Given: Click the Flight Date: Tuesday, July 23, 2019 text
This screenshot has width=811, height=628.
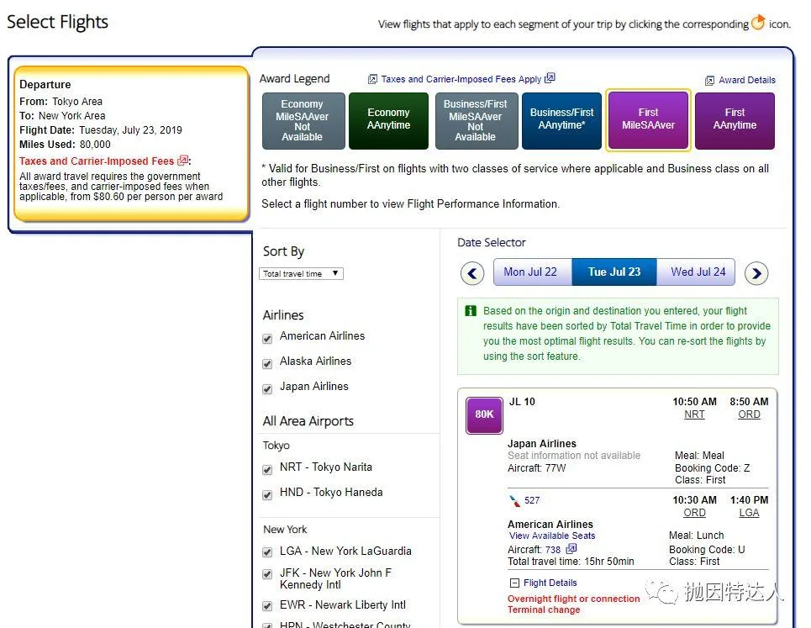Looking at the screenshot, I should pos(100,129).
